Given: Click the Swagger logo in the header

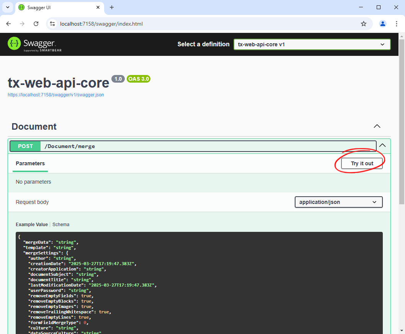Looking at the screenshot, I should pos(34,44).
